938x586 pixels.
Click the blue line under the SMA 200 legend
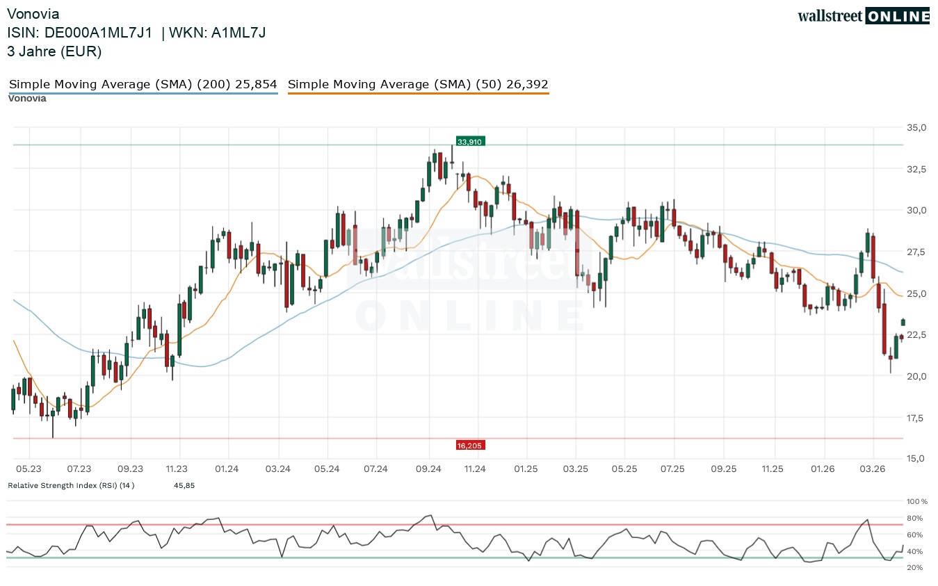(143, 93)
